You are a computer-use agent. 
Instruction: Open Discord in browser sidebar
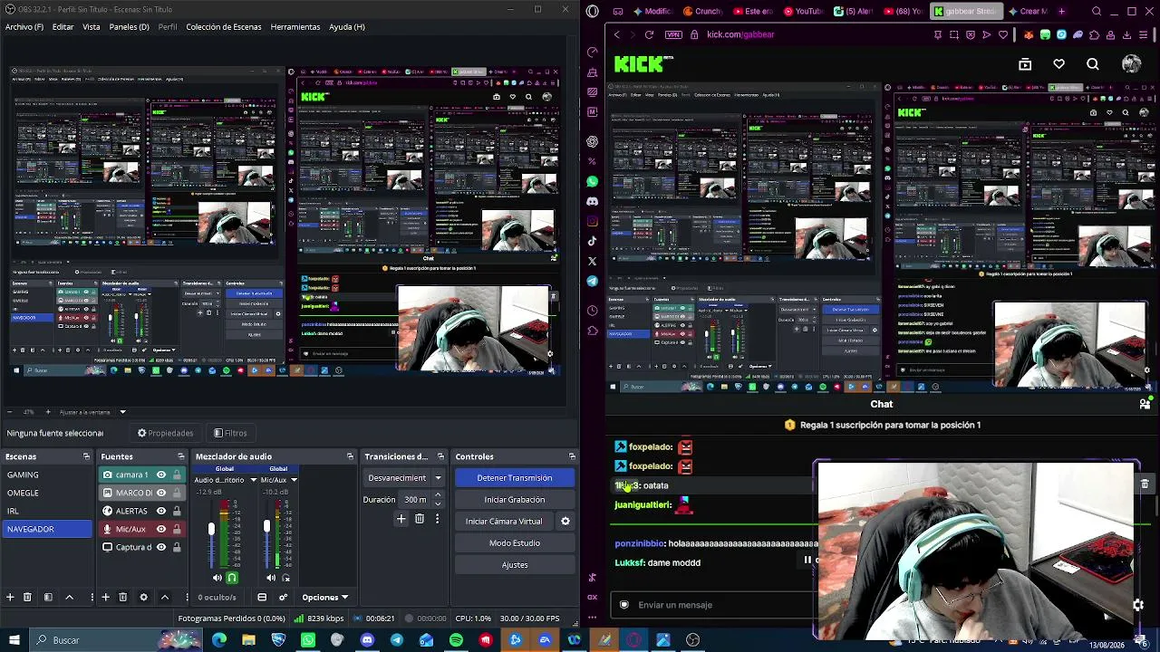click(593, 202)
